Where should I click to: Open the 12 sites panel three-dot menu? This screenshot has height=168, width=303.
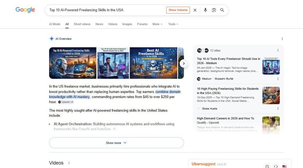278,50
